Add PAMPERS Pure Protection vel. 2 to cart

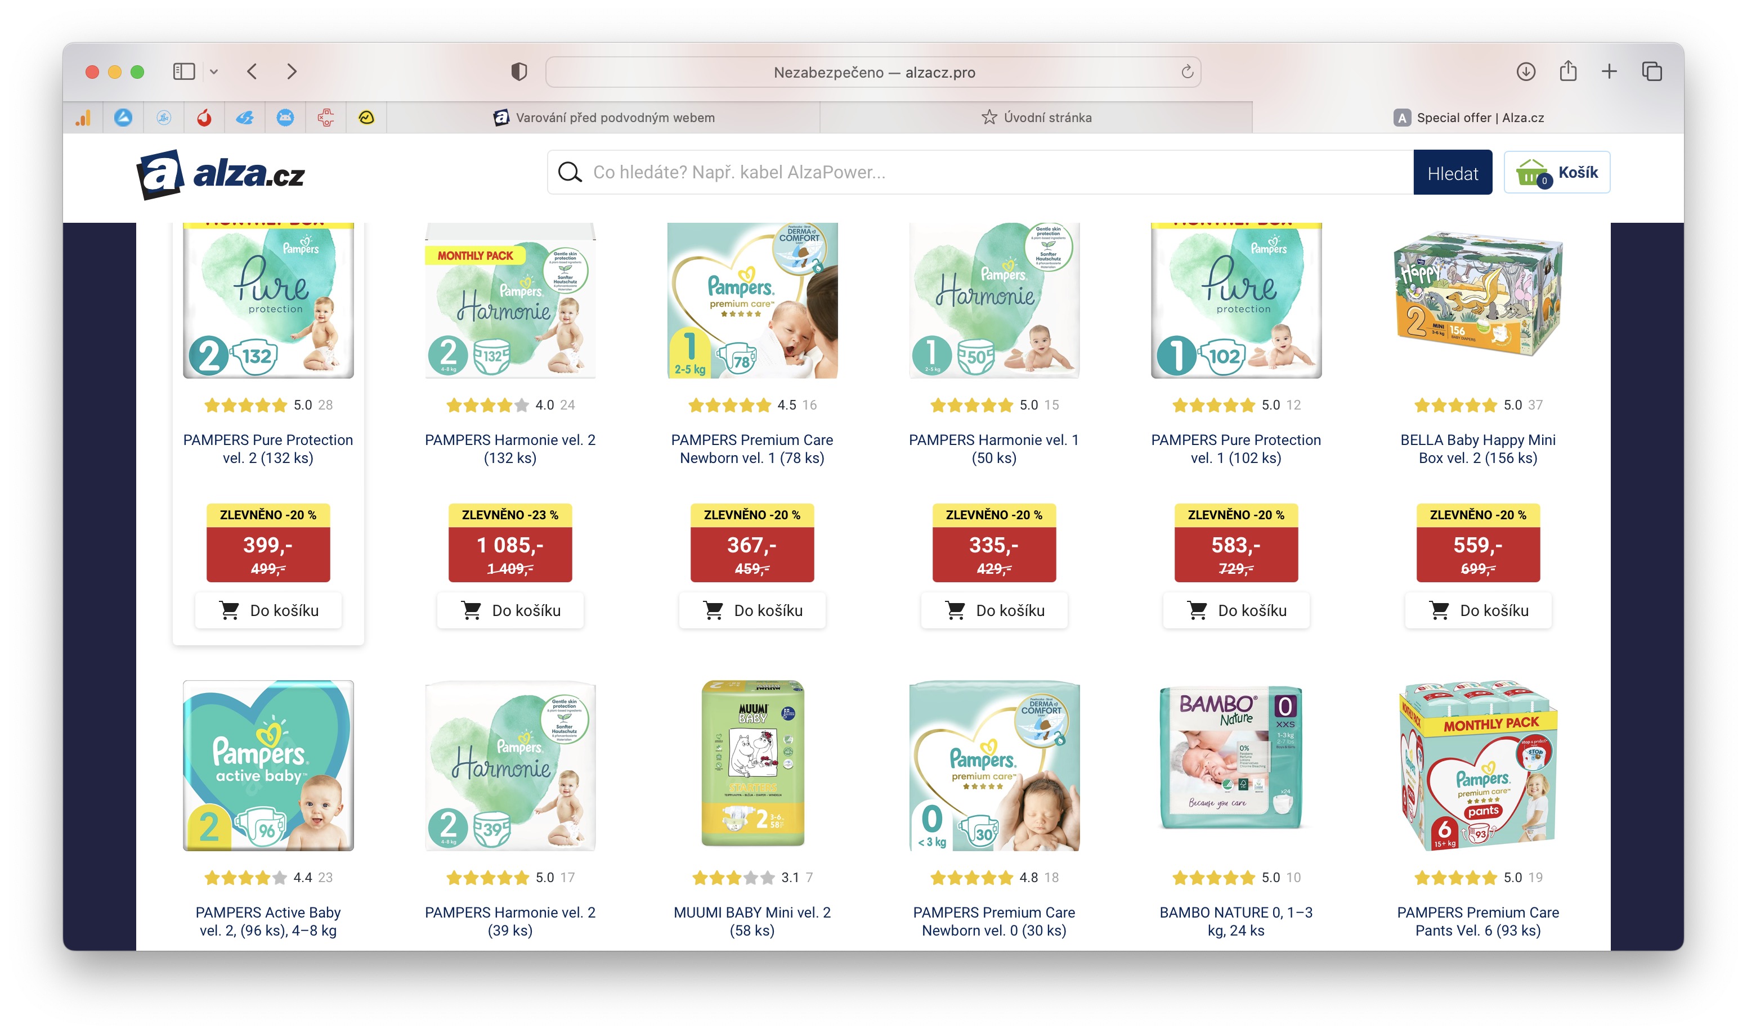(268, 610)
